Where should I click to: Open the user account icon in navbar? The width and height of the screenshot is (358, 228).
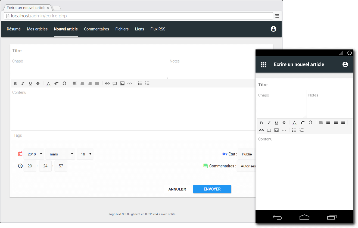(x=273, y=29)
